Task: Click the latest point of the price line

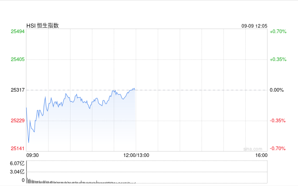Action: click(135, 89)
